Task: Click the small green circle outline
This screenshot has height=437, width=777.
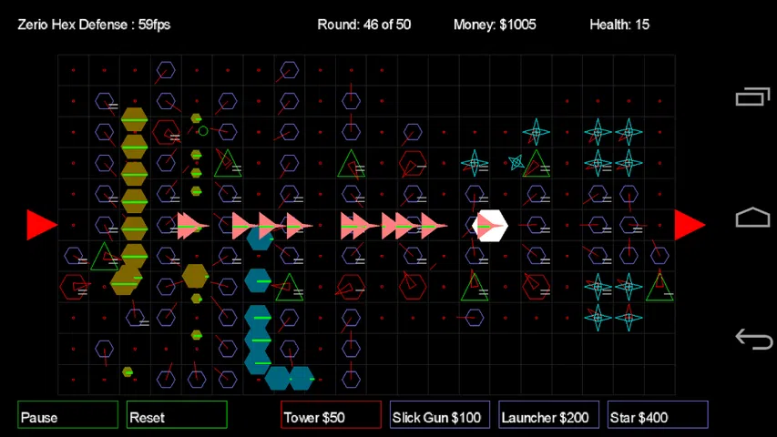Action: [203, 131]
